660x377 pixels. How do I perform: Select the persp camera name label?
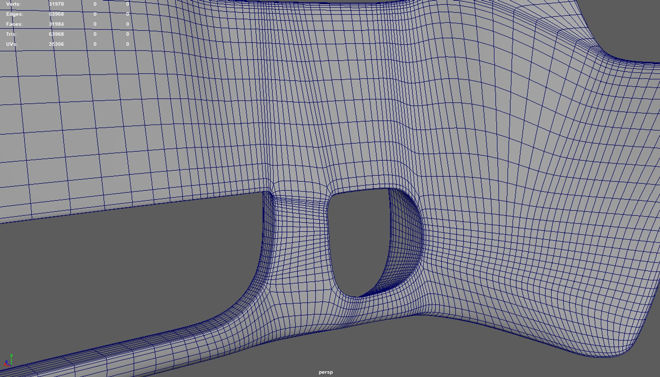326,372
